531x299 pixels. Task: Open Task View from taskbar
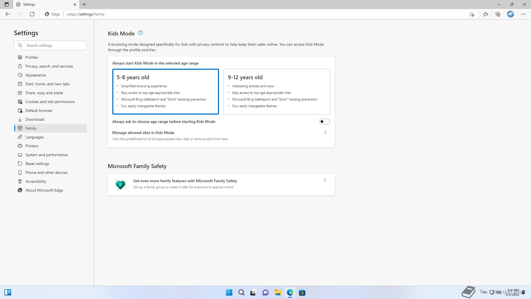point(253,292)
